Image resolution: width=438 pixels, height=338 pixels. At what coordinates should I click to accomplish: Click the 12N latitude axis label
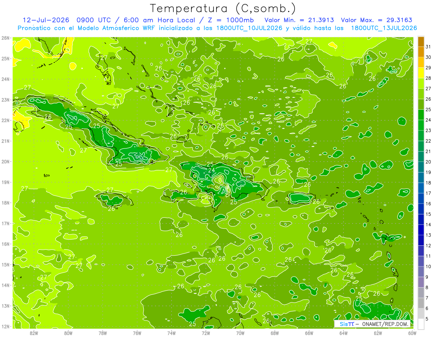(x=5, y=326)
